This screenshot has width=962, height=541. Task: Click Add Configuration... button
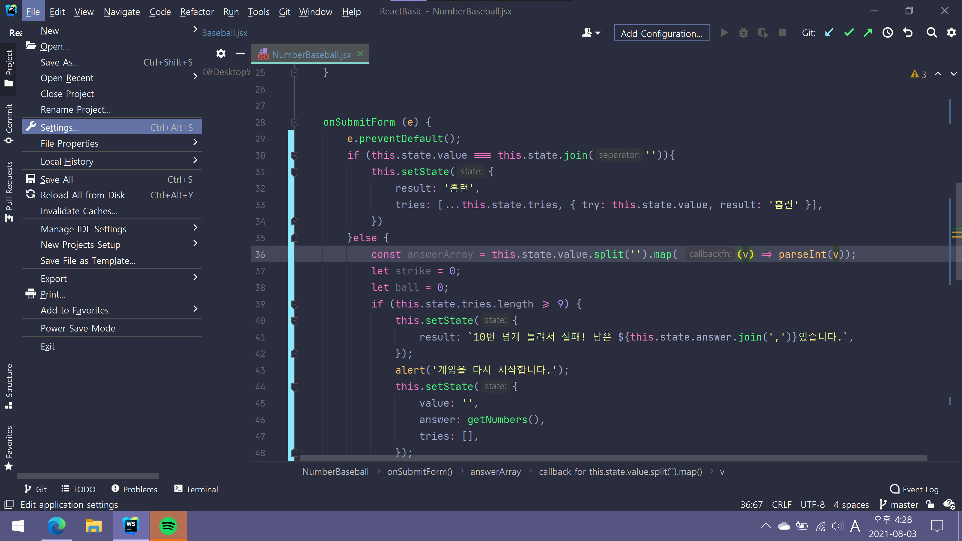coord(661,33)
